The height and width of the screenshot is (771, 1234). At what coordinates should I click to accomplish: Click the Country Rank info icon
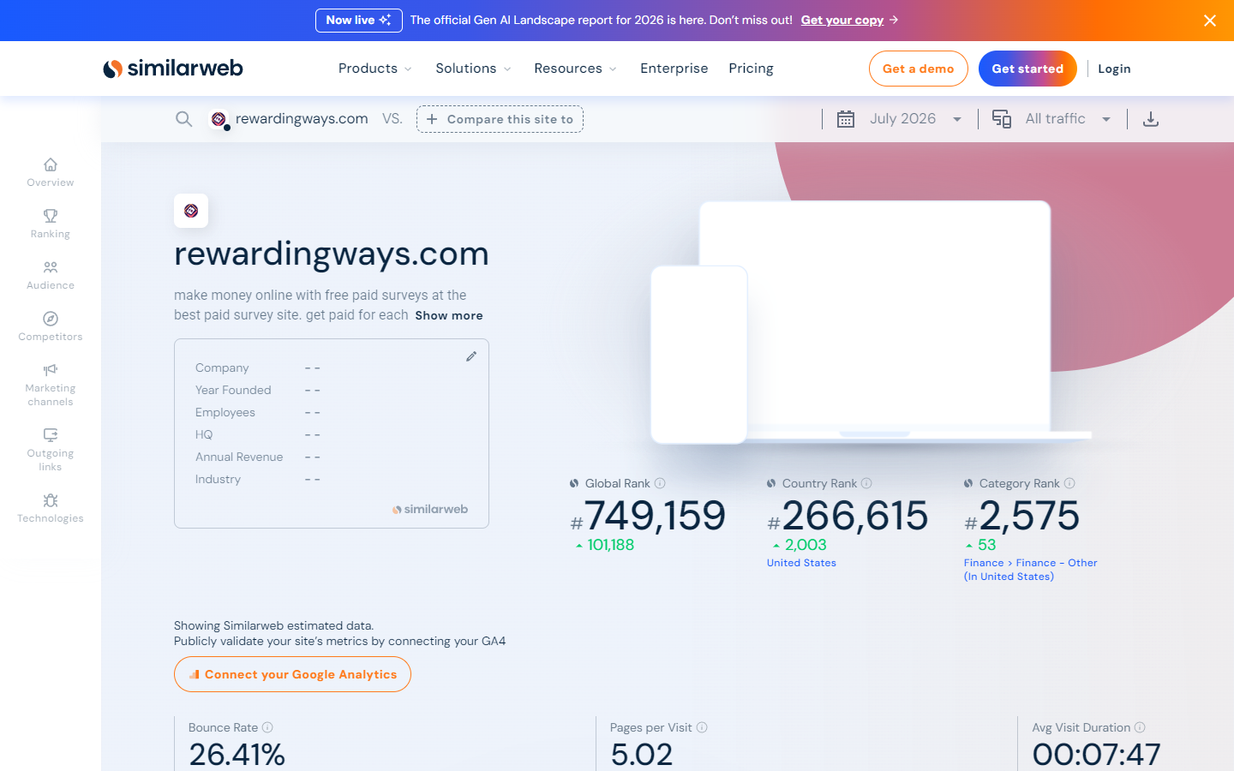866,483
